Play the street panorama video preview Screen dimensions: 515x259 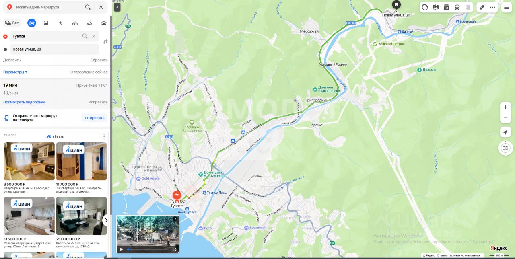[122, 249]
